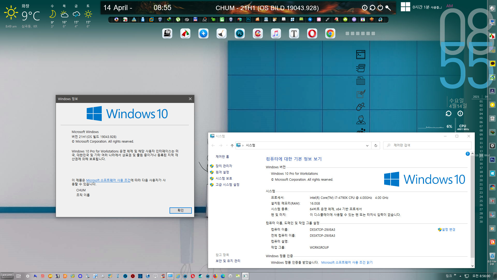Open KakaoTalk icon in right sidebar

pyautogui.click(x=492, y=64)
